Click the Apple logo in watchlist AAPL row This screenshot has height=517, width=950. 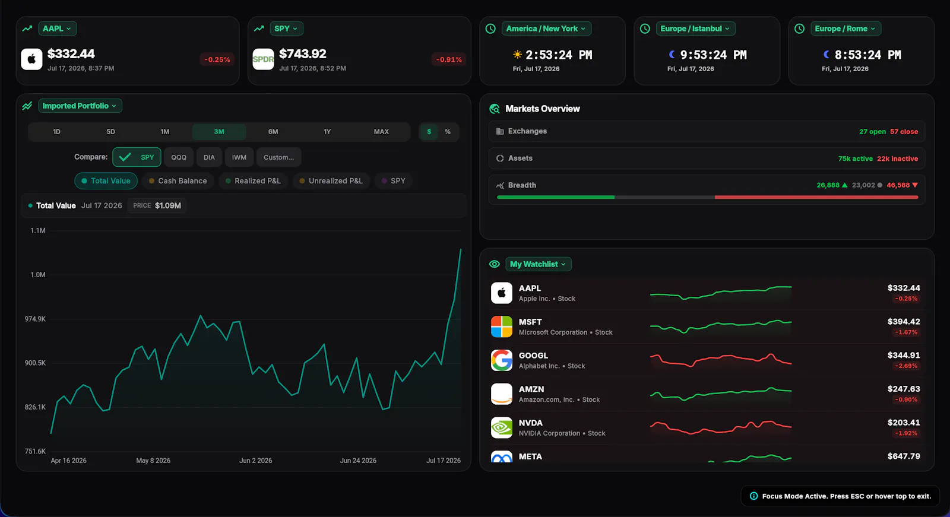[x=502, y=293]
